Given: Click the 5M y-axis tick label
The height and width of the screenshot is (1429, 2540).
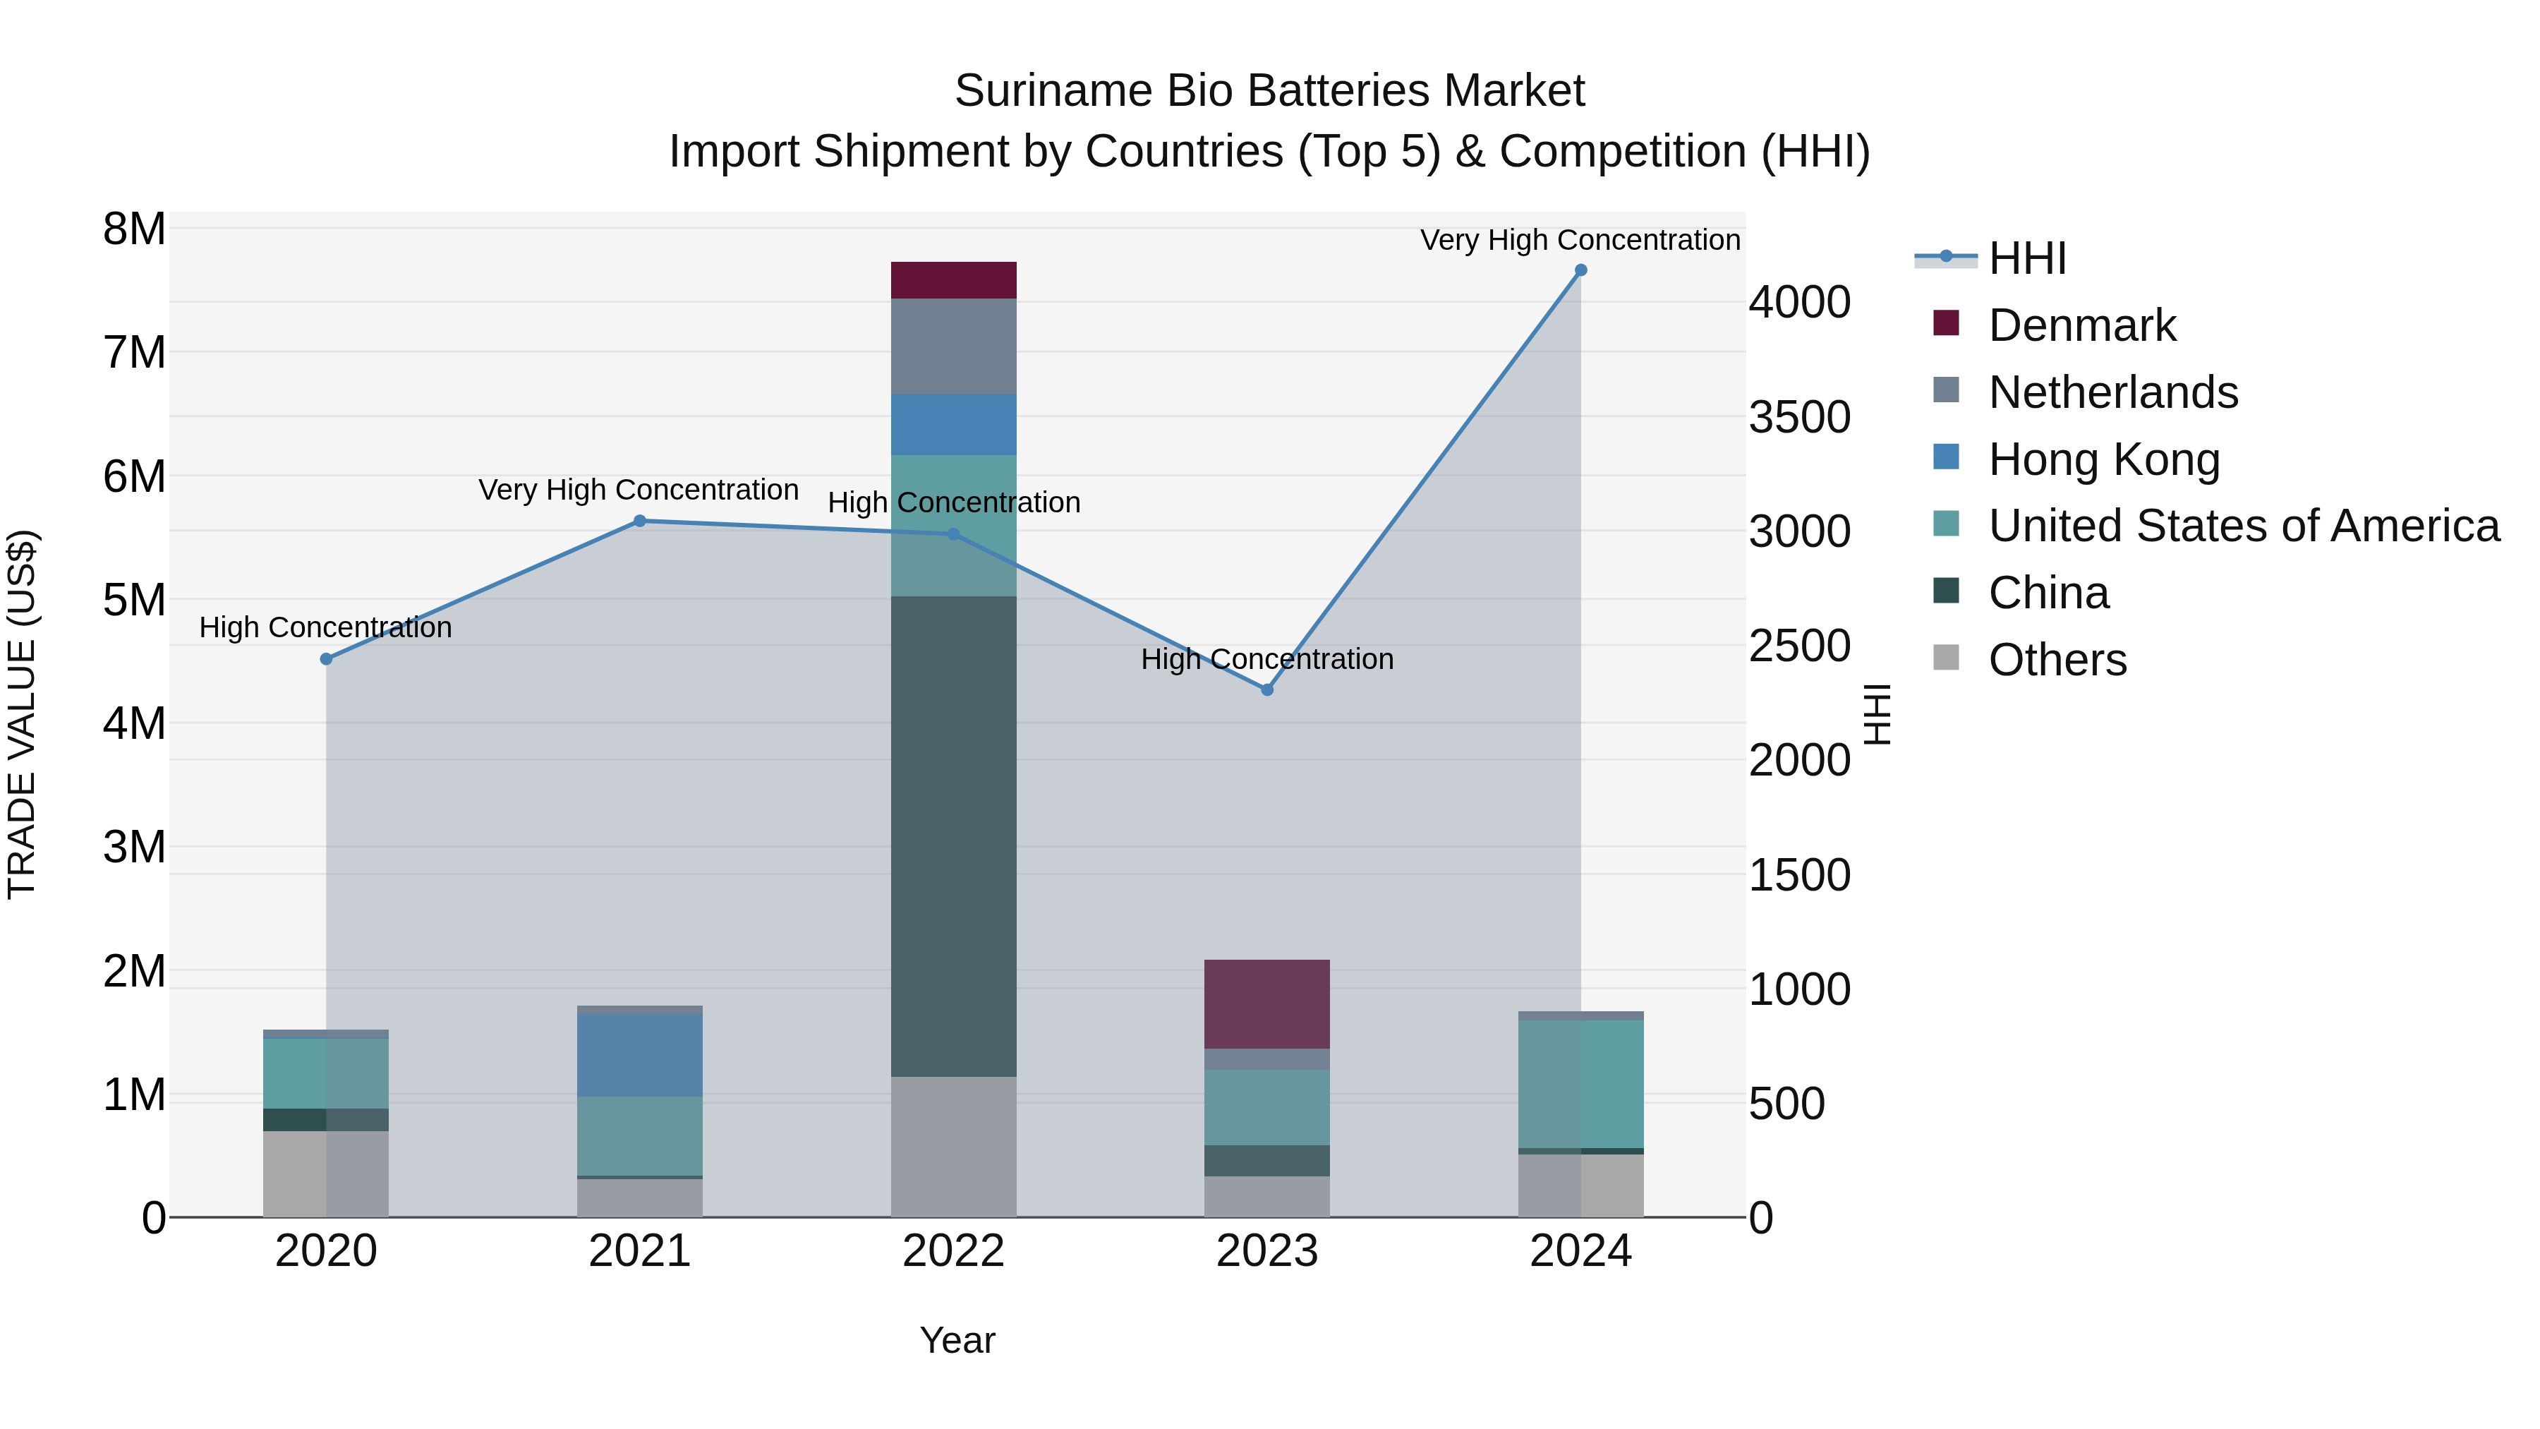Looking at the screenshot, I should click(135, 600).
